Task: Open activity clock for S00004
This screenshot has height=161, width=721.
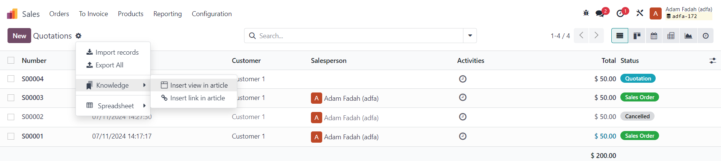Action: pos(463,79)
